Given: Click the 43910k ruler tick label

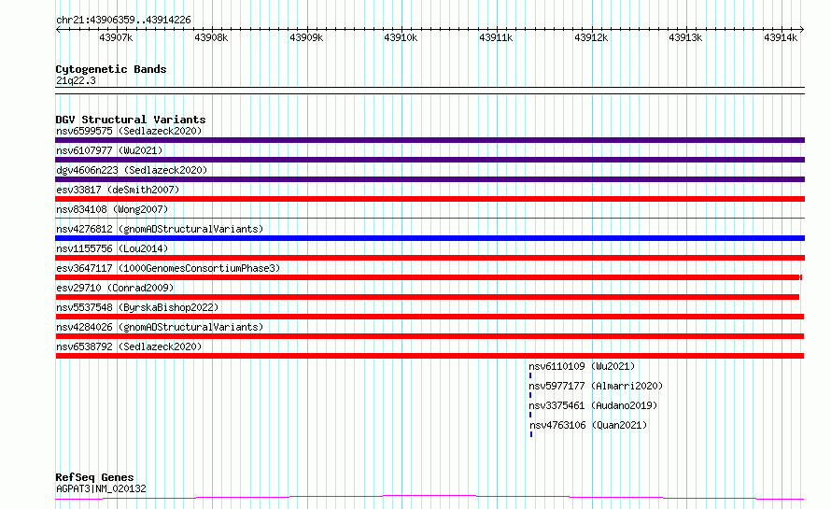Looking at the screenshot, I should 401,37.
